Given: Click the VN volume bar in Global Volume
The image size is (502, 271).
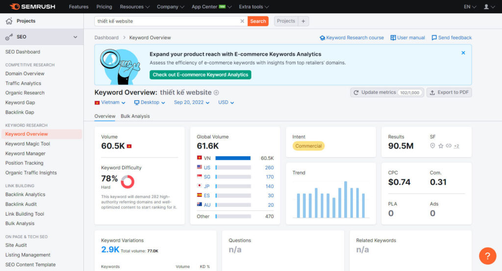Looking at the screenshot, I should (233, 158).
